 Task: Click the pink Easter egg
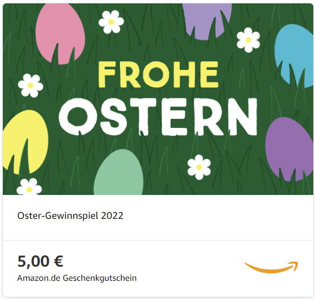60,33
